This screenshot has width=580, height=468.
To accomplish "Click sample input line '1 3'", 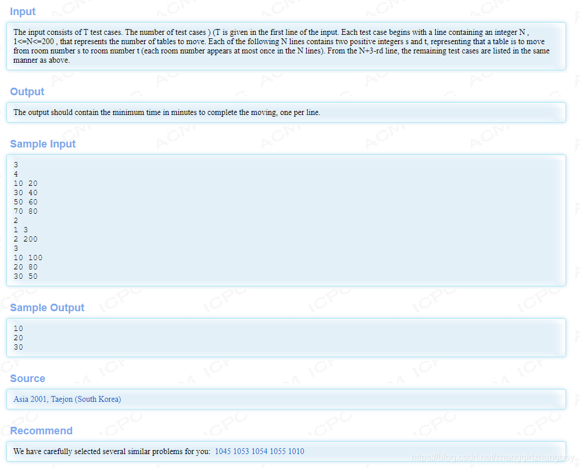I will click(x=21, y=230).
